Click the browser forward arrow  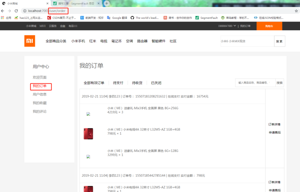pyautogui.click(x=9, y=11)
